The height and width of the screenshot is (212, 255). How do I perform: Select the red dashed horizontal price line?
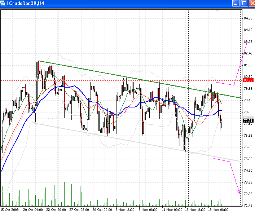coord(121,80)
